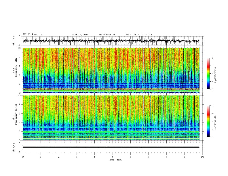This screenshot has height=176, width=228.
Task: Click the time axis tick label '5'
Action: [113, 157]
